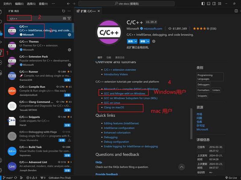Open C/C++ extension overview link
241x180 pixels.
tap(120, 70)
